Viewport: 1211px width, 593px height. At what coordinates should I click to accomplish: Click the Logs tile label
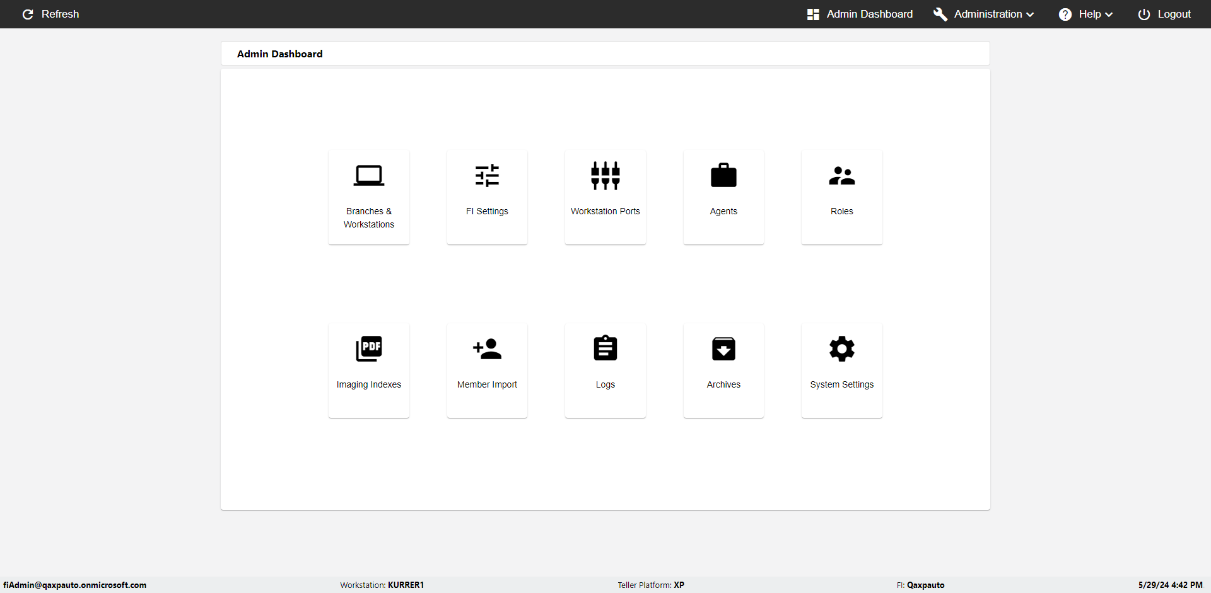pyautogui.click(x=605, y=384)
